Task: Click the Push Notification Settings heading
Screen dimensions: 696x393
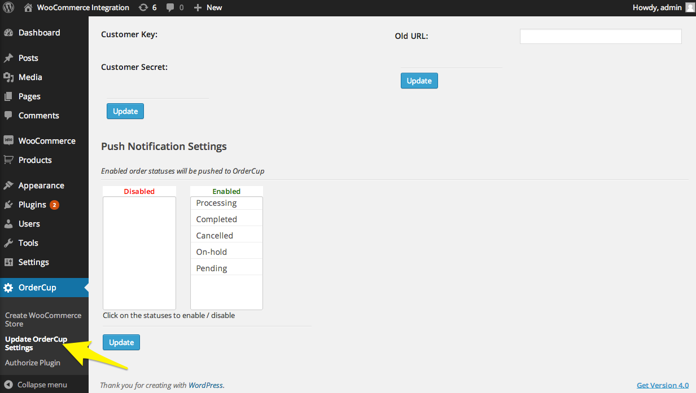Action: tap(164, 147)
